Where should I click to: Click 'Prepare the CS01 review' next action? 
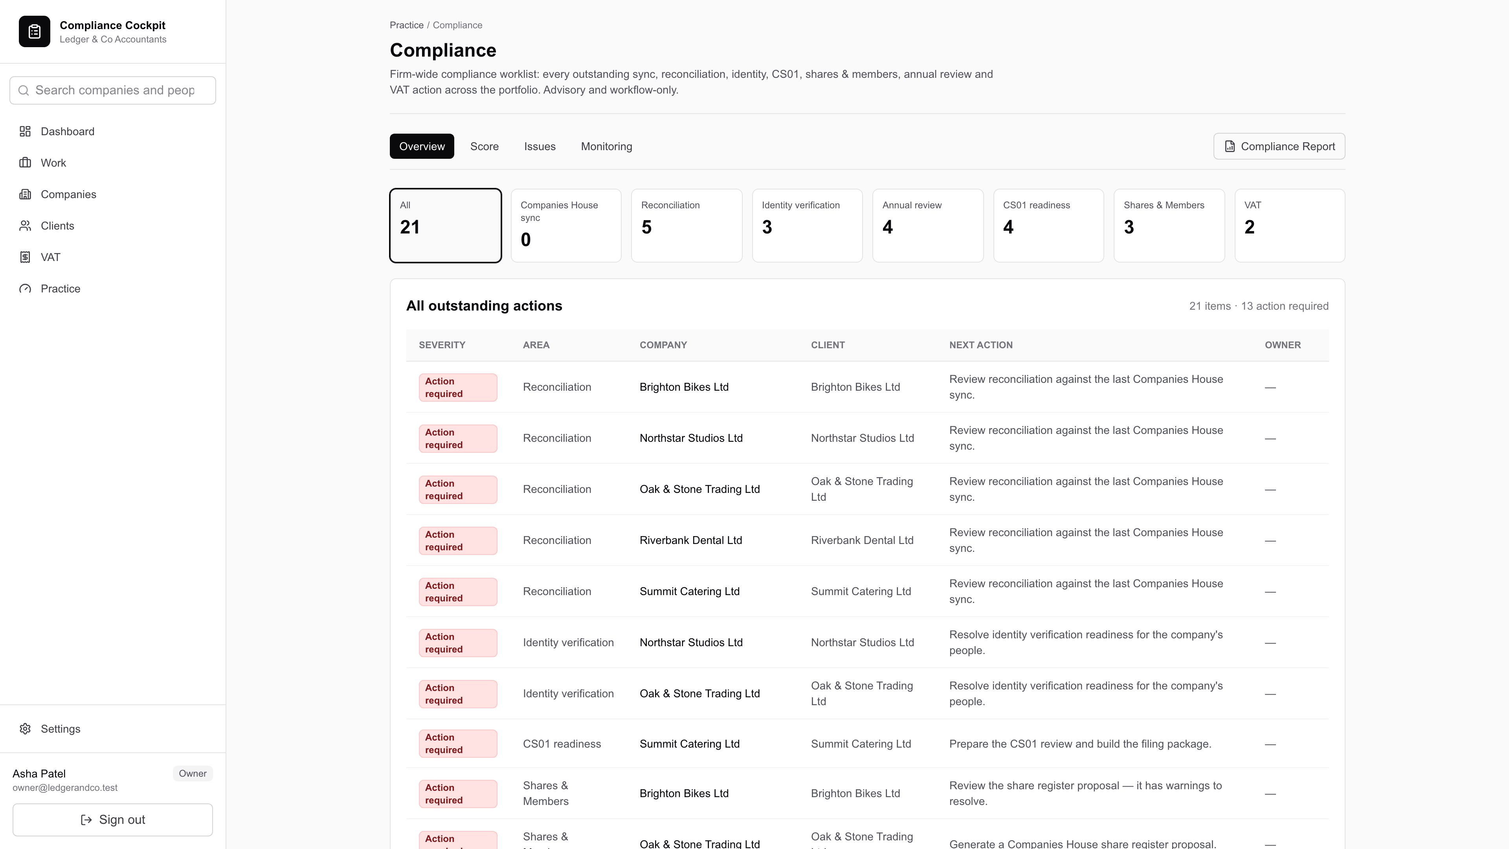[1080, 744]
